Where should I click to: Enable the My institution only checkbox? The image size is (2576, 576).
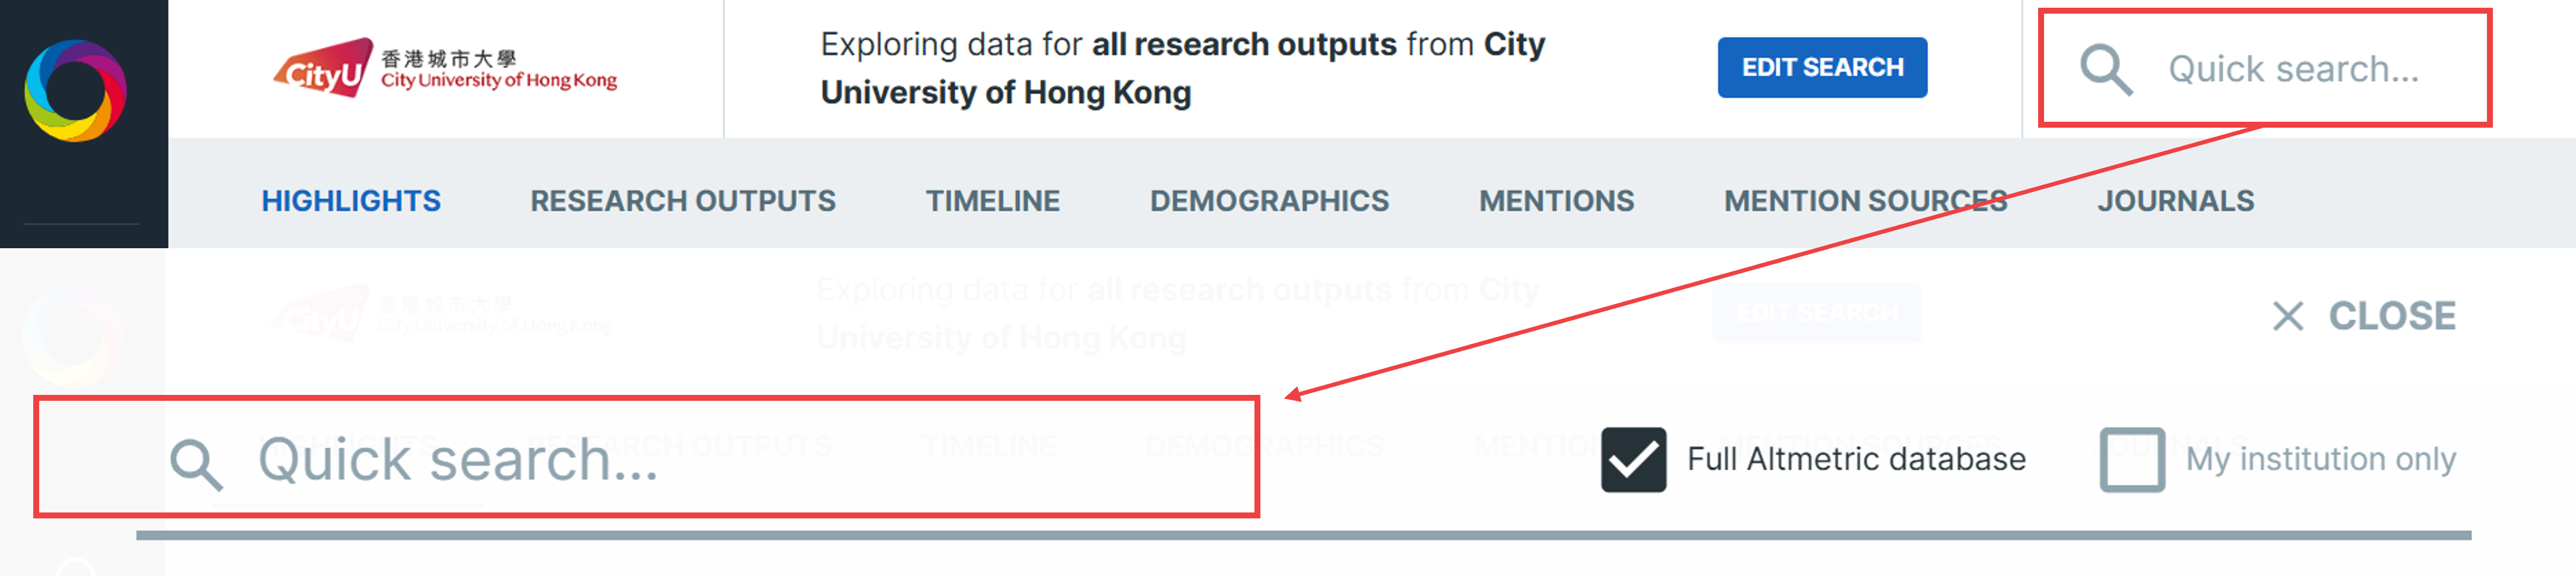pyautogui.click(x=2131, y=460)
